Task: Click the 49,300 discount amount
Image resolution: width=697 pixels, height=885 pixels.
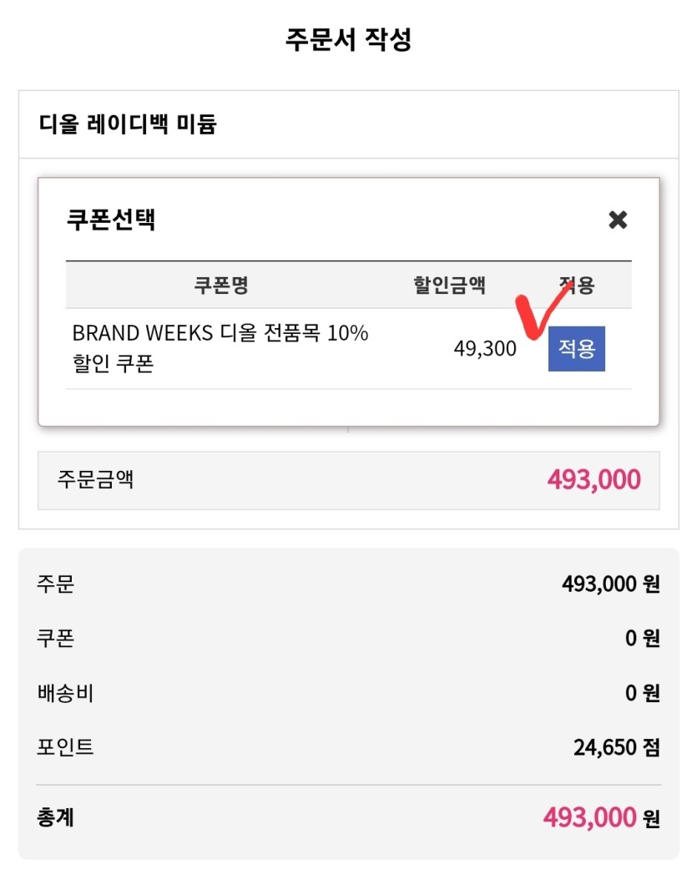Action: pyautogui.click(x=485, y=348)
